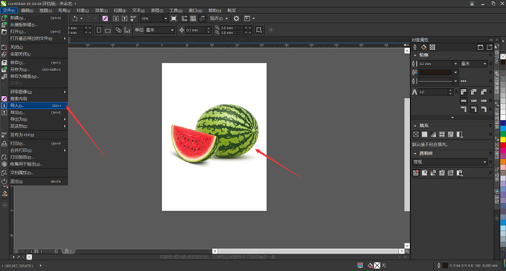Open outline units 毫米 dropdown
506x271 pixels.
point(473,64)
